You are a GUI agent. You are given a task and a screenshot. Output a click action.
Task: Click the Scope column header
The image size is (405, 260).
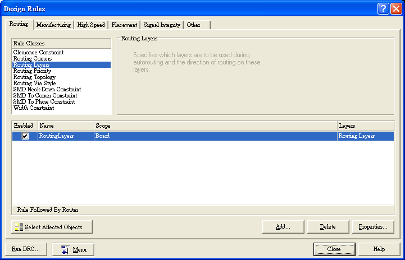[x=215, y=126]
